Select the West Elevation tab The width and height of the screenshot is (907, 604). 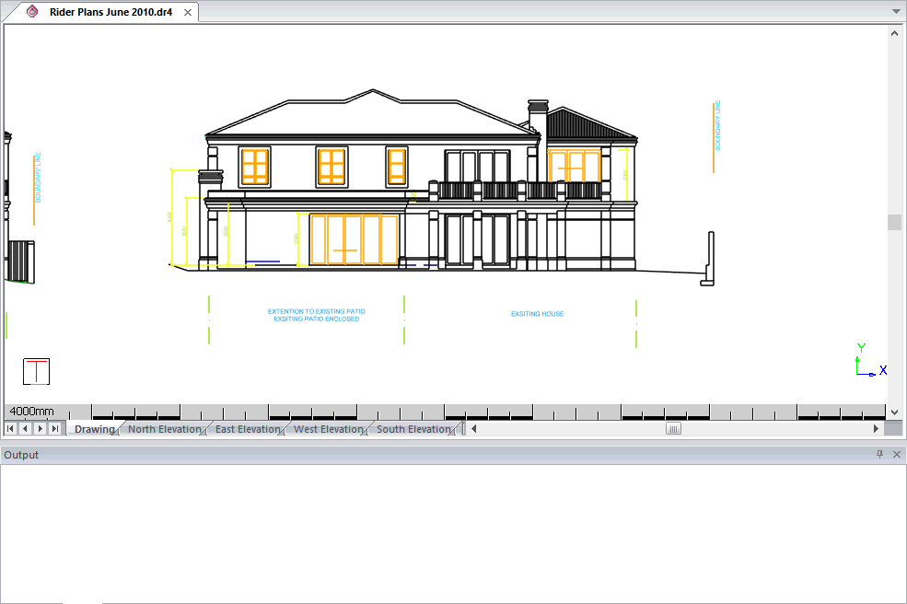[328, 429]
